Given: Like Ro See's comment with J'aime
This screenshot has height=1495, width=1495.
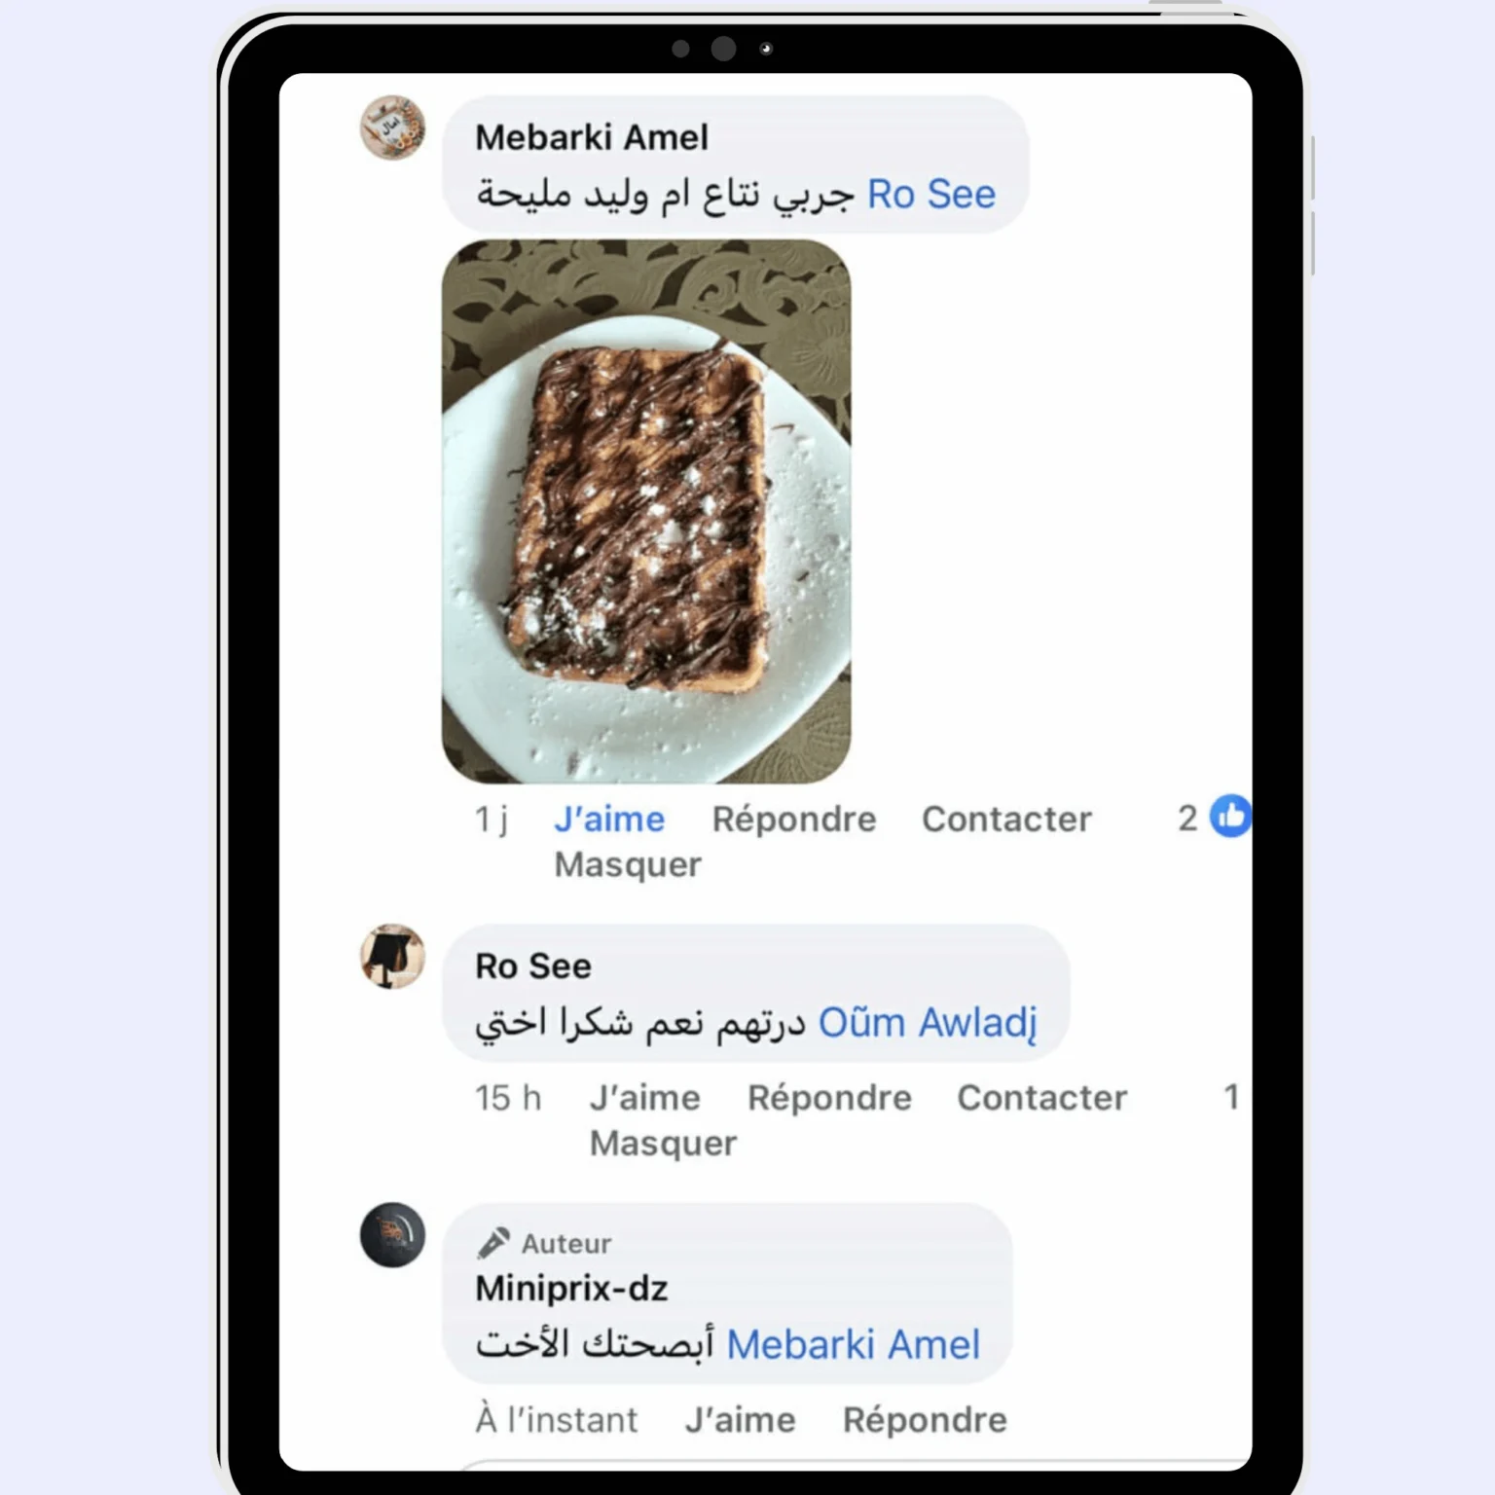Looking at the screenshot, I should [x=645, y=1098].
